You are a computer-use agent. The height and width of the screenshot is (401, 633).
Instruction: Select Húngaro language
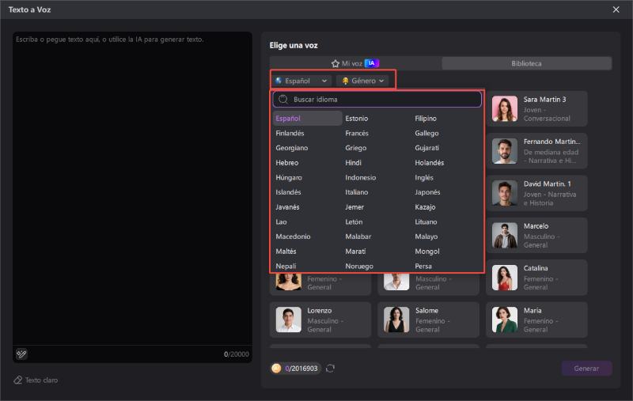[289, 177]
